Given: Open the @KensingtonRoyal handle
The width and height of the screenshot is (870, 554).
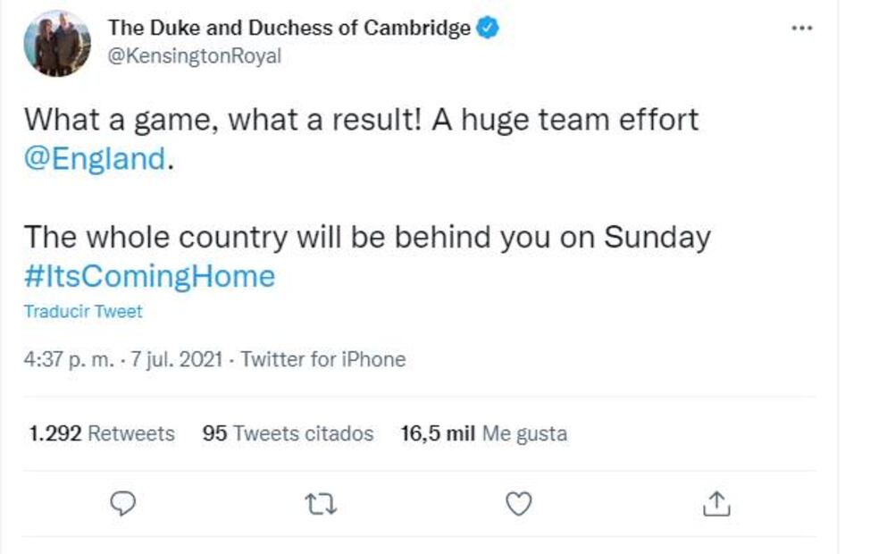Looking at the screenshot, I should pos(194,56).
